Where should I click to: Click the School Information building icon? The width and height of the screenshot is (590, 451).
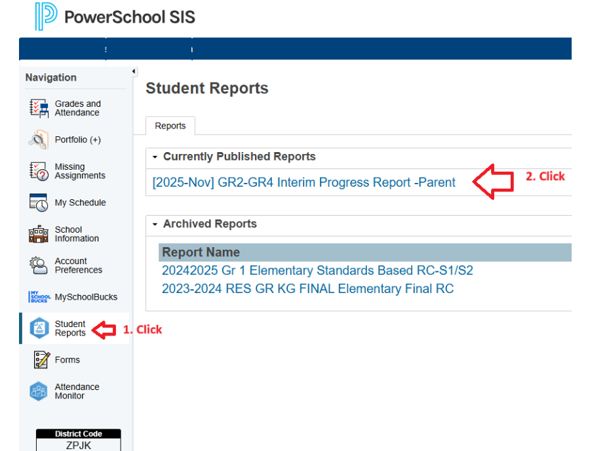click(39, 234)
